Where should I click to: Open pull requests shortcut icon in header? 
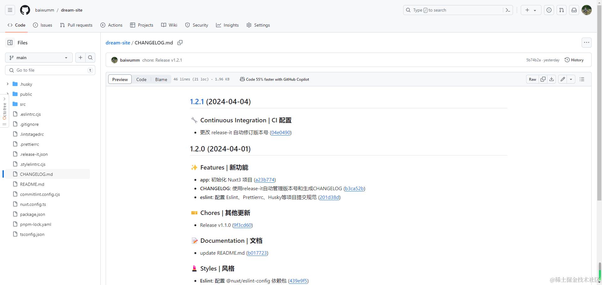(x=562, y=10)
